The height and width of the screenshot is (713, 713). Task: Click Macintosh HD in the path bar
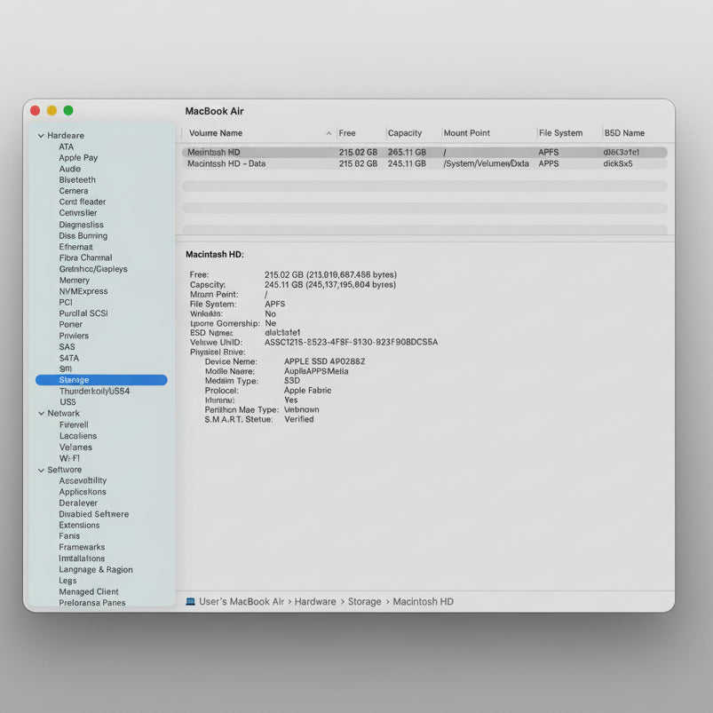coord(423,602)
